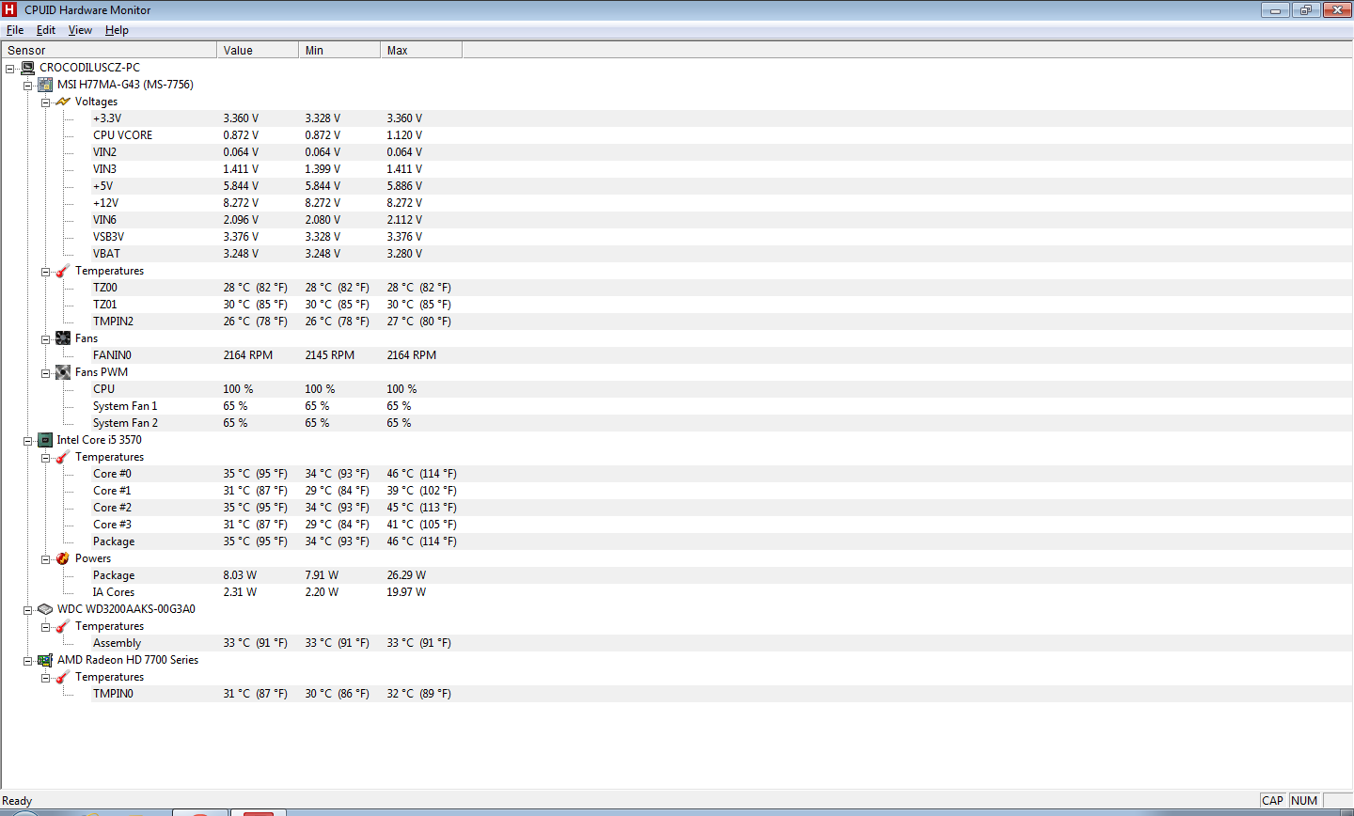Click the Max column header
This screenshot has width=1354, height=816.
coord(421,50)
